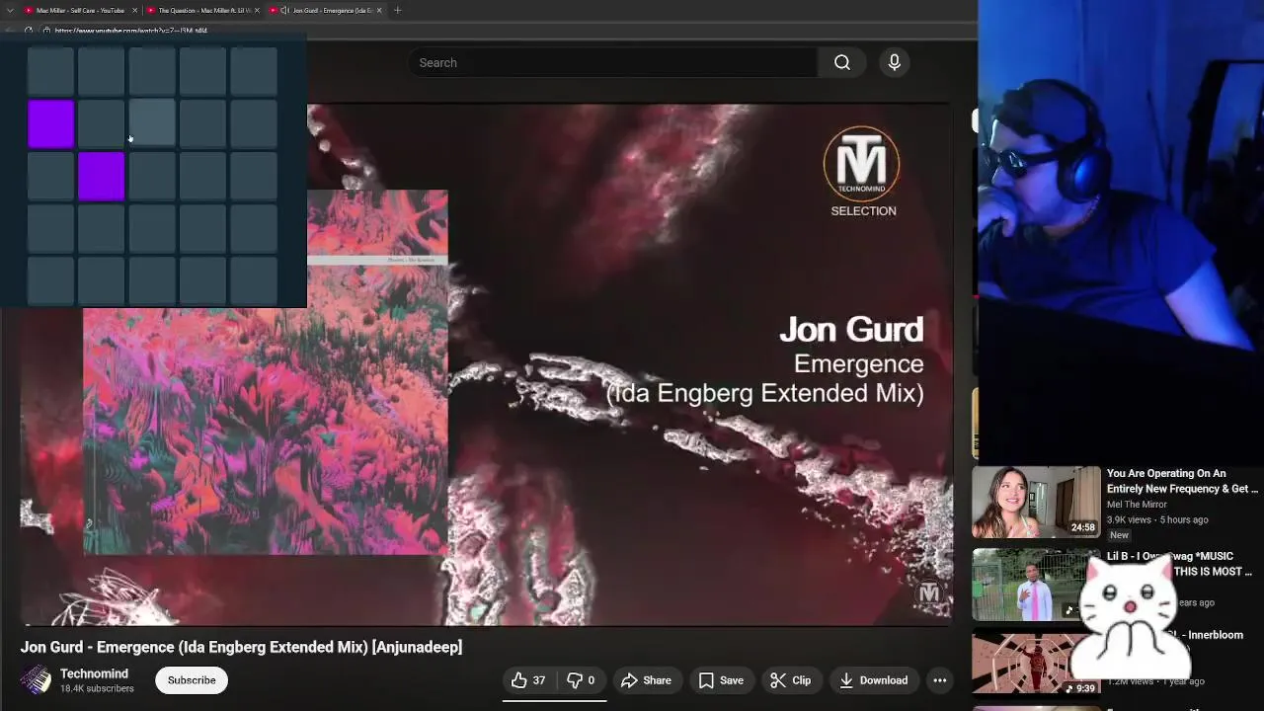Open the Mel The Mirror channel link
Image resolution: width=1264 pixels, height=711 pixels.
[x=1137, y=505]
